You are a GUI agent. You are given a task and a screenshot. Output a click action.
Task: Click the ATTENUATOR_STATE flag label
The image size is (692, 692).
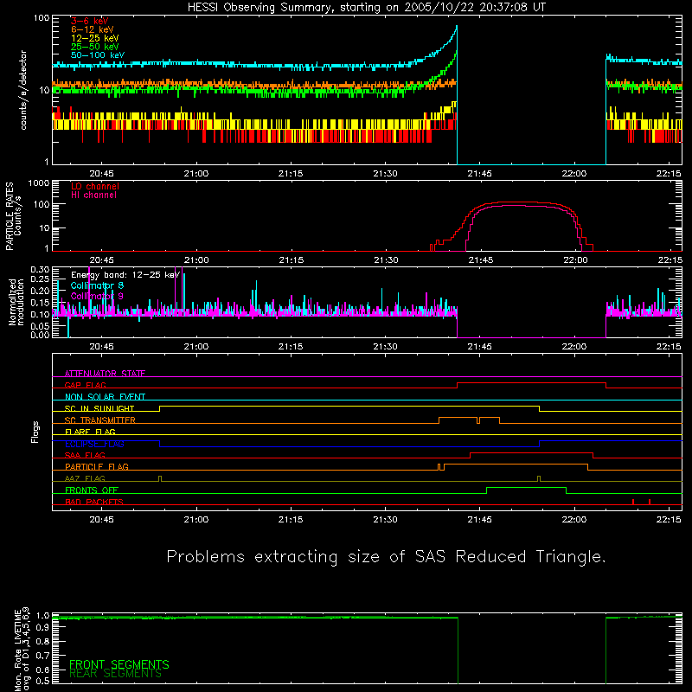pyautogui.click(x=105, y=374)
